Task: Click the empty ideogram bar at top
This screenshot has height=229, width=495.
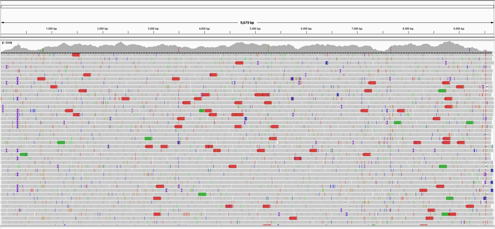Action: 247,6
